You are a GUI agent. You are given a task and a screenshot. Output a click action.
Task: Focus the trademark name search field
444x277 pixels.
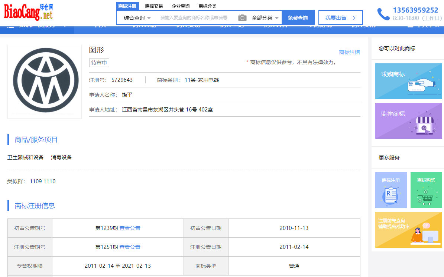tap(197, 18)
